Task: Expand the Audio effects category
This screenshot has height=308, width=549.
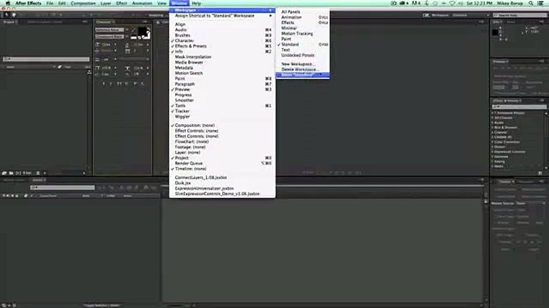Action: 492,123
